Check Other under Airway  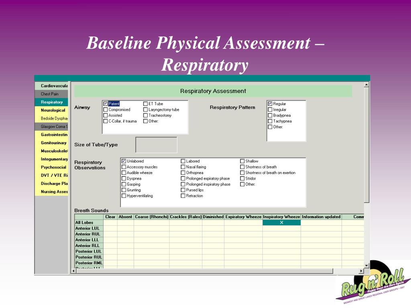pos(145,121)
